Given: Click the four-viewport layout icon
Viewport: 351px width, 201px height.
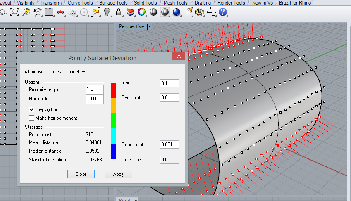Looking at the screenshot, I should coord(49,12).
